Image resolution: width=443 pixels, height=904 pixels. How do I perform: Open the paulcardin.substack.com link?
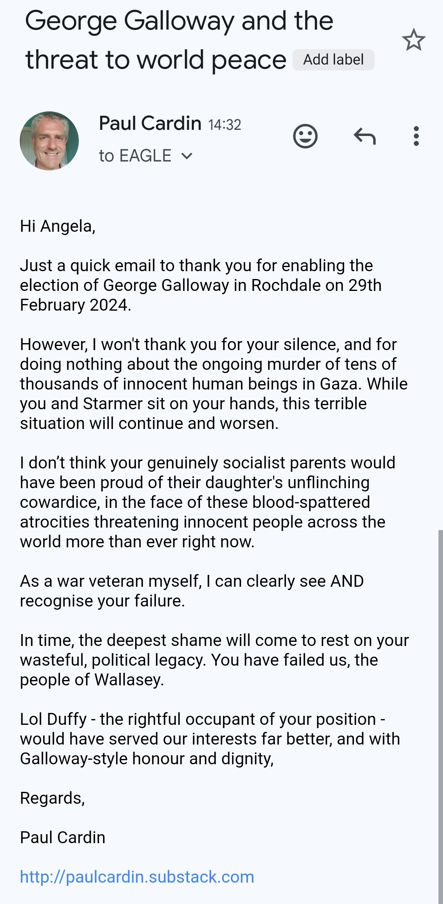point(137,877)
